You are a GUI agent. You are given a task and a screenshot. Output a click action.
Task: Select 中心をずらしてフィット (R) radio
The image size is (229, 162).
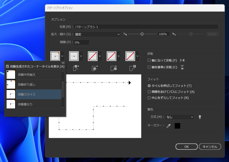pyautogui.click(x=149, y=98)
